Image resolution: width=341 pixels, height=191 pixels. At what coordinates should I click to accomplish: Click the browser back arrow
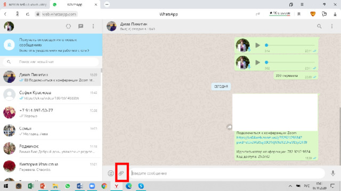pyautogui.click(x=5, y=14)
